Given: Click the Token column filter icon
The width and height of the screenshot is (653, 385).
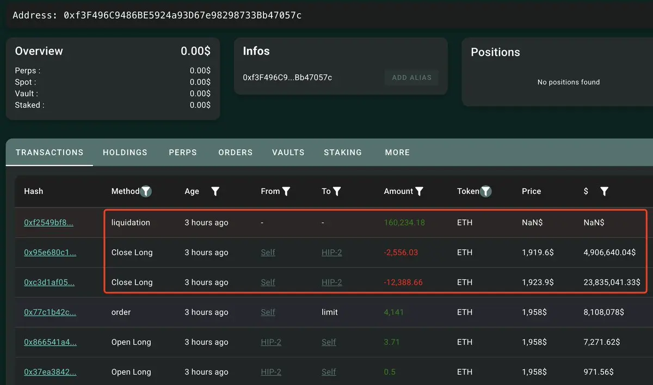Looking at the screenshot, I should pos(486,191).
